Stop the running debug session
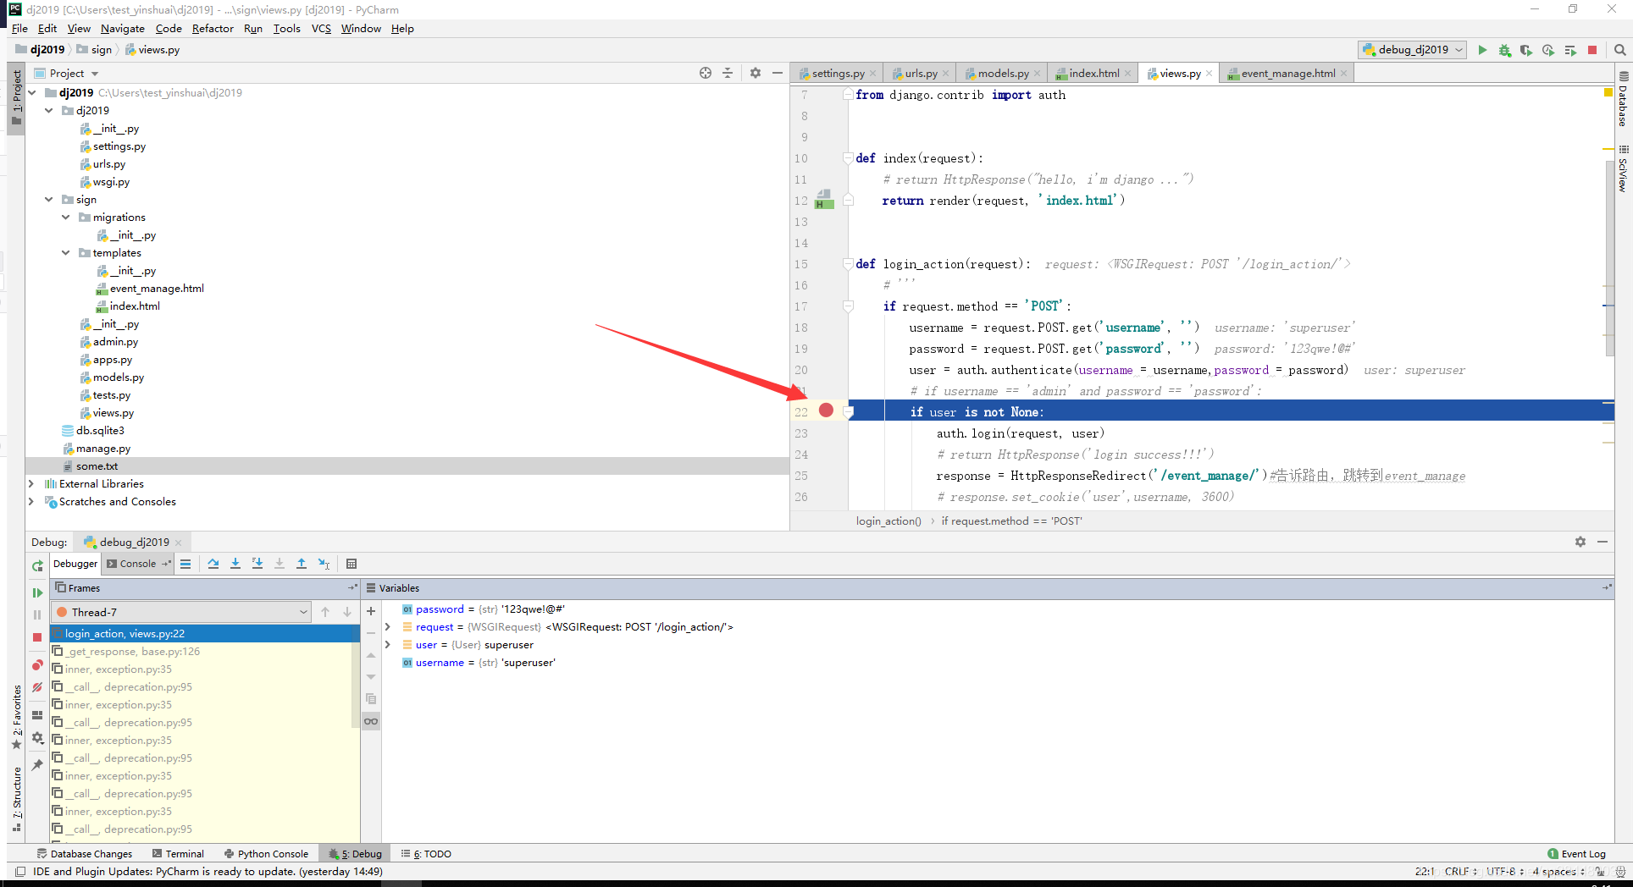Image resolution: width=1633 pixels, height=887 pixels. [x=1592, y=50]
